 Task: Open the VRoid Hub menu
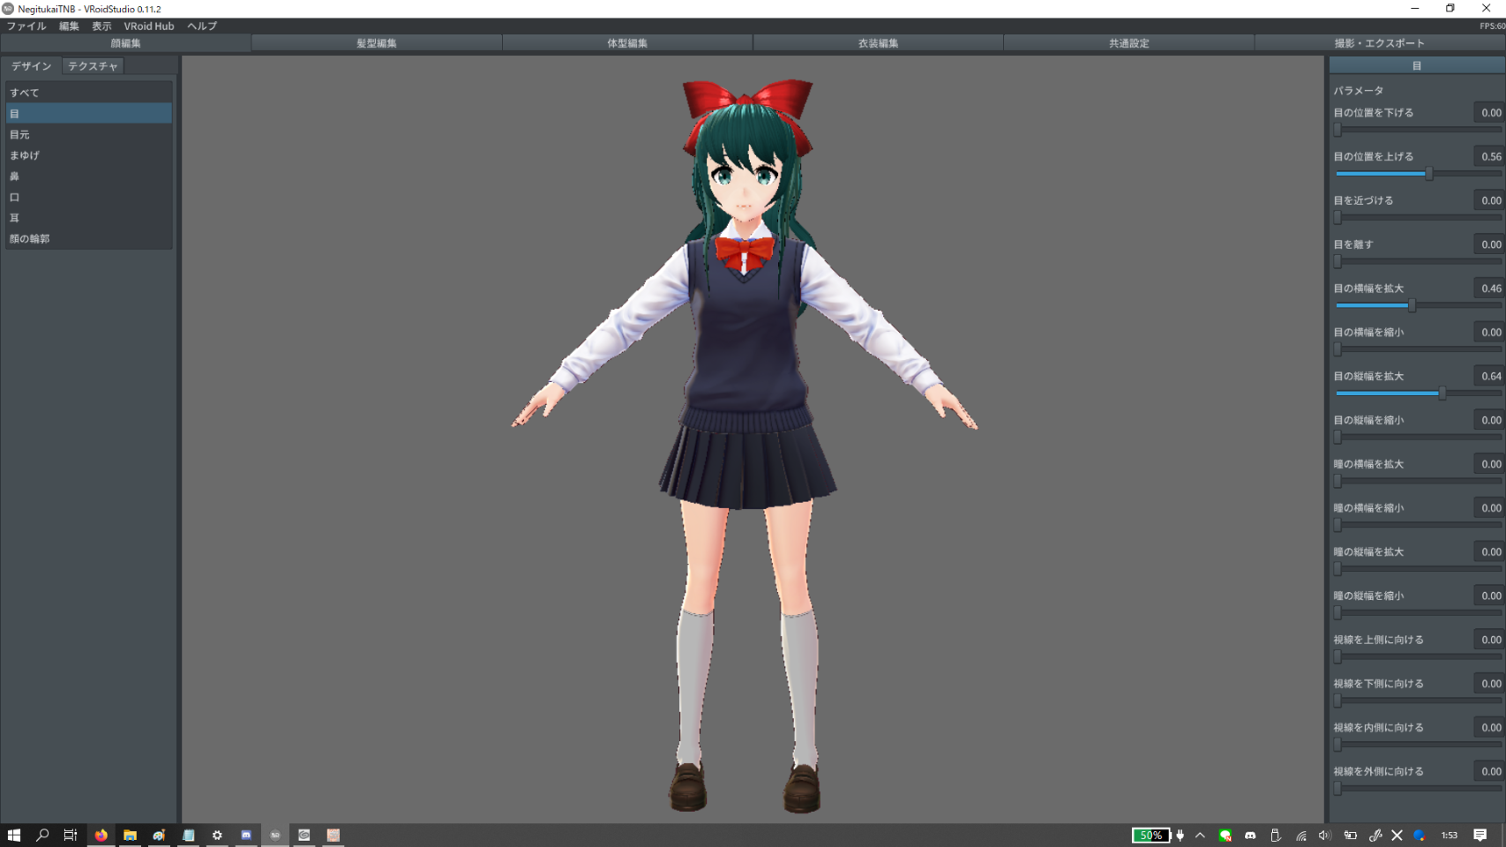(148, 26)
